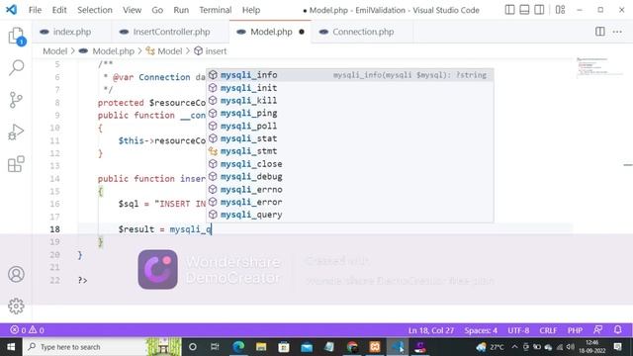Toggle the bottom panel layout icon

pos(524,10)
